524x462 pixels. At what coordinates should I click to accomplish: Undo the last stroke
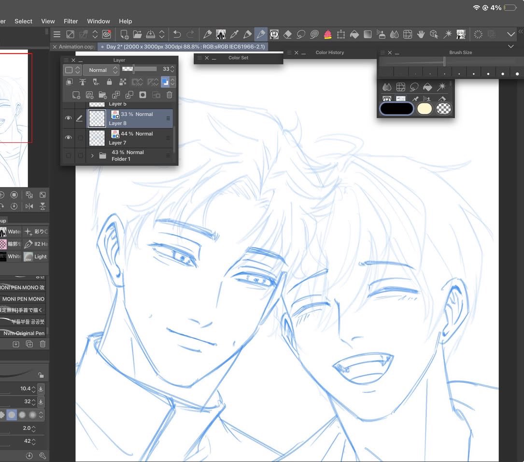coord(177,34)
